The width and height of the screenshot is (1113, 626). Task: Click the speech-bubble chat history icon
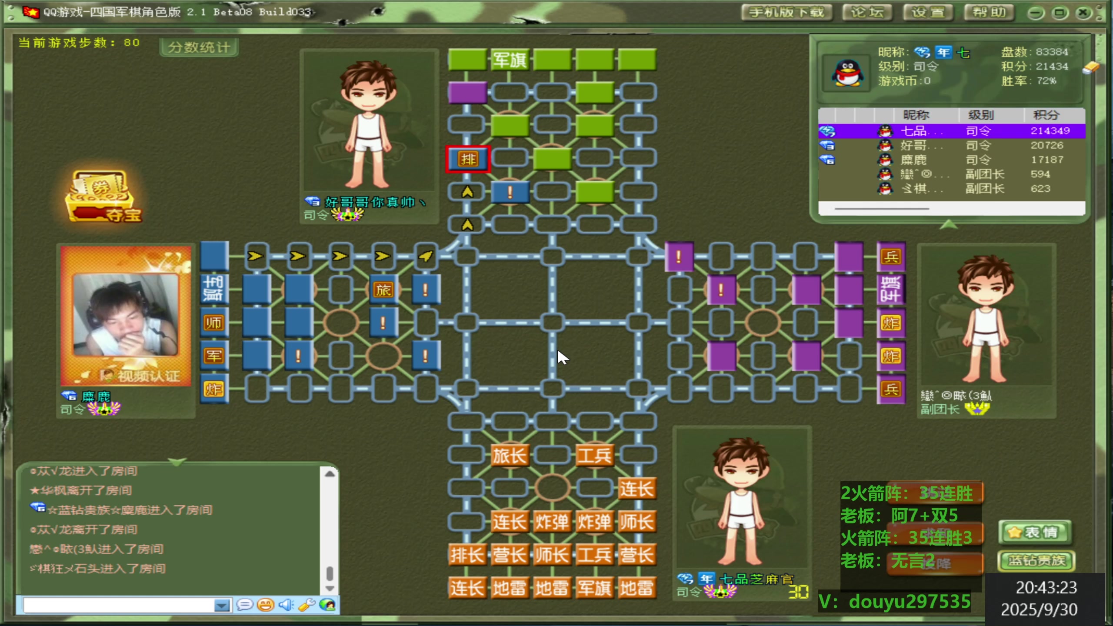coord(245,604)
